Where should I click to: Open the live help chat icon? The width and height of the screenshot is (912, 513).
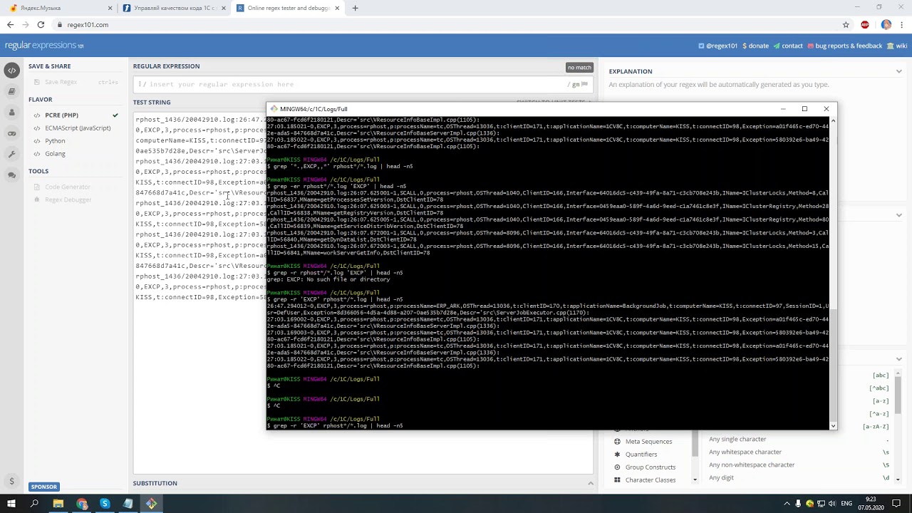[11, 175]
